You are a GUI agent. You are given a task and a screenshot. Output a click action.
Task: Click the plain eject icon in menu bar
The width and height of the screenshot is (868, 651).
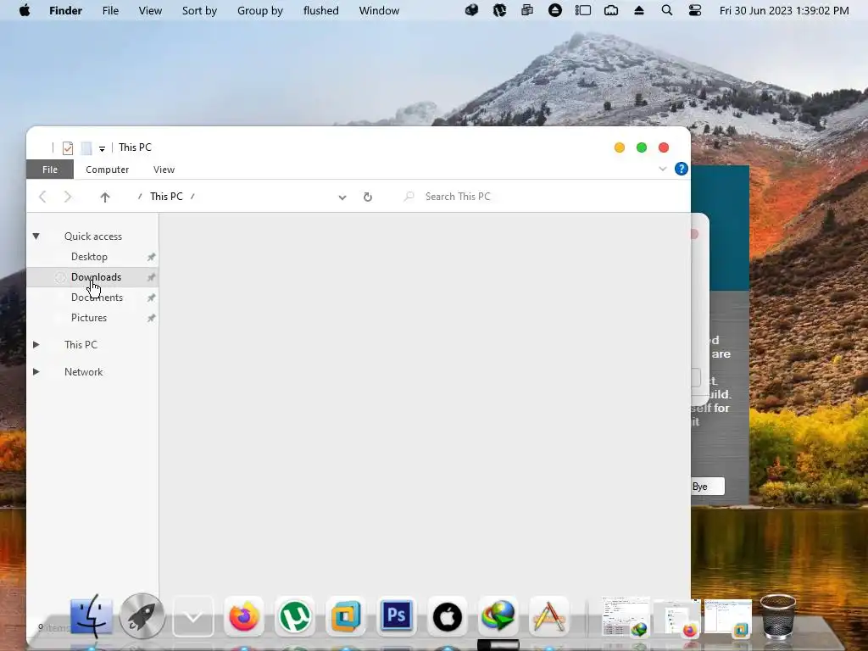pos(639,10)
